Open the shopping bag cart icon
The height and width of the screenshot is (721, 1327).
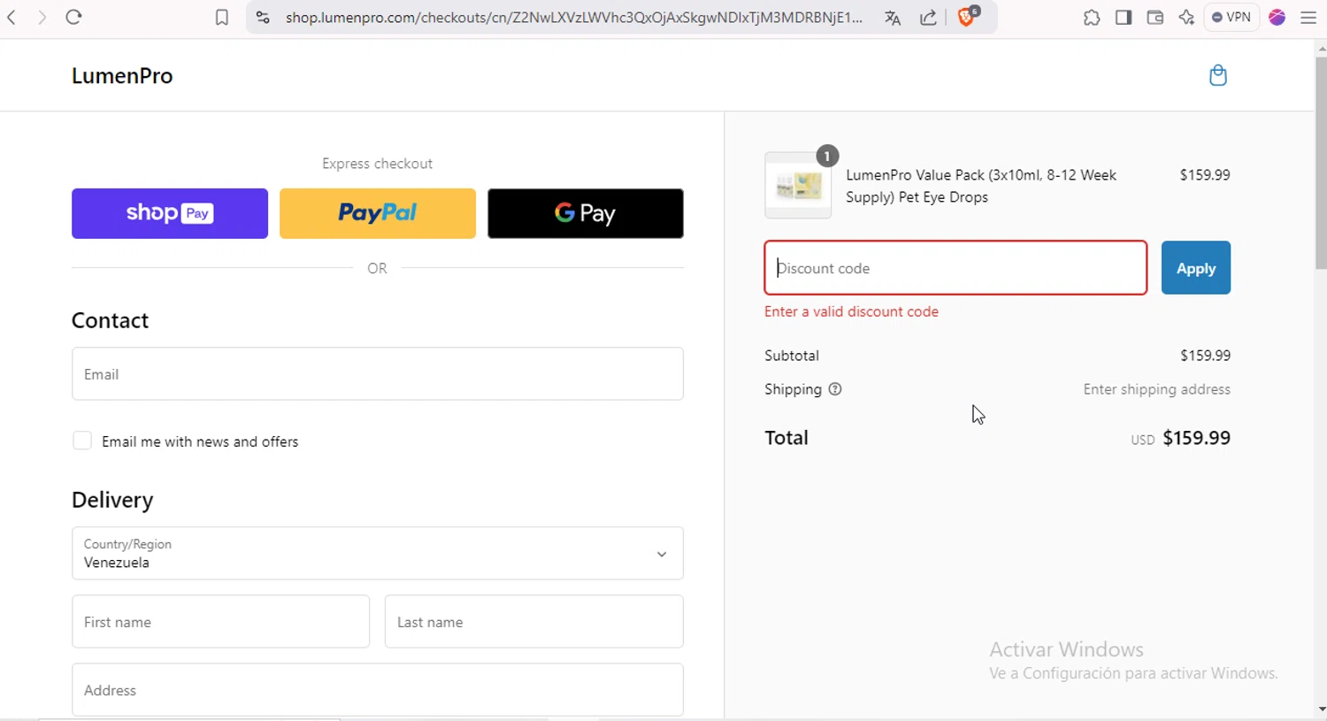pyautogui.click(x=1218, y=75)
